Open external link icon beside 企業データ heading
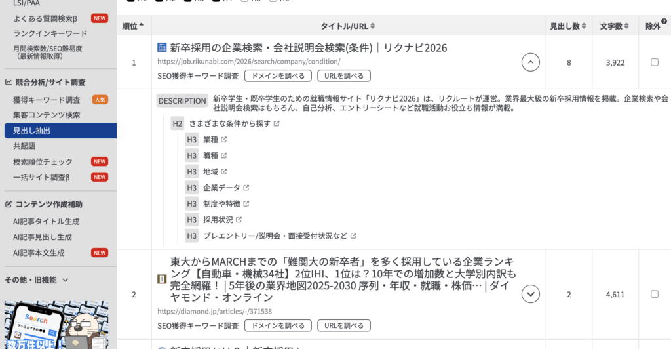 point(246,188)
